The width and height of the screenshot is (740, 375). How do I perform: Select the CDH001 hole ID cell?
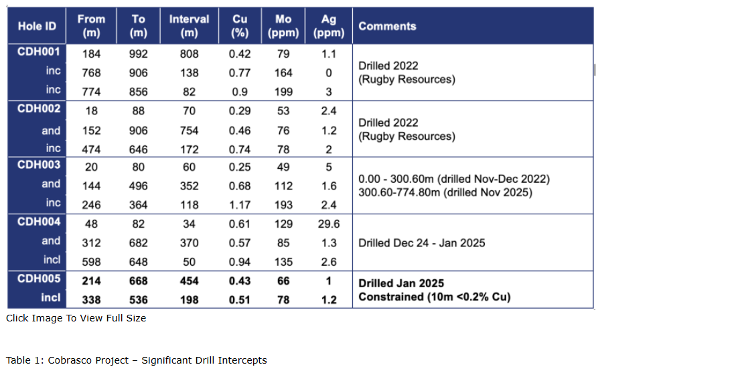[x=39, y=52]
